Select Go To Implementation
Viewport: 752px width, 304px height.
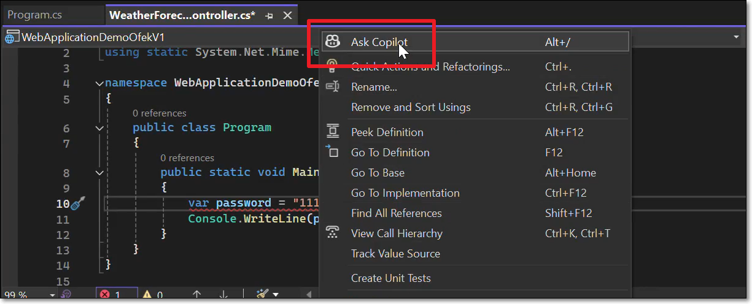[476, 192]
